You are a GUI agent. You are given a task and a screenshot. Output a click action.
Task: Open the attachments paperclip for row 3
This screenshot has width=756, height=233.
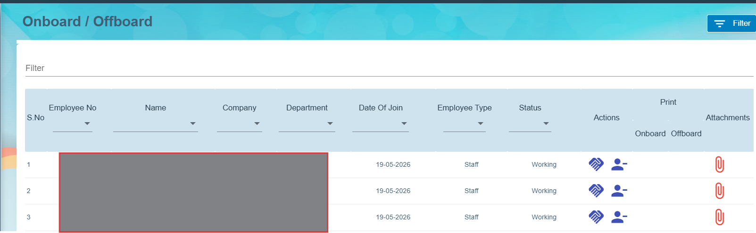[720, 217]
